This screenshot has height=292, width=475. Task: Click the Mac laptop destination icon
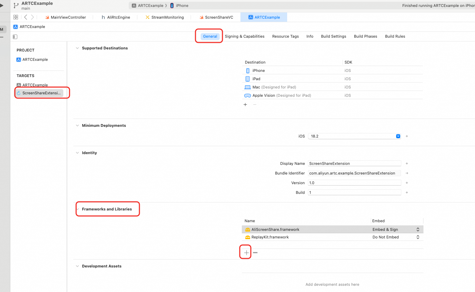click(247, 87)
